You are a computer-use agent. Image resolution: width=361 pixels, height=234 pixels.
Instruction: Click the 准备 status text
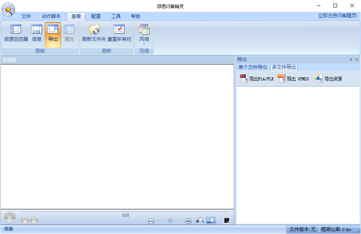pyautogui.click(x=8, y=229)
